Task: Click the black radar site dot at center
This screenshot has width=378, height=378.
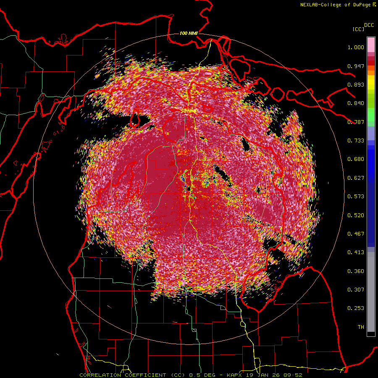Action: (x=189, y=189)
